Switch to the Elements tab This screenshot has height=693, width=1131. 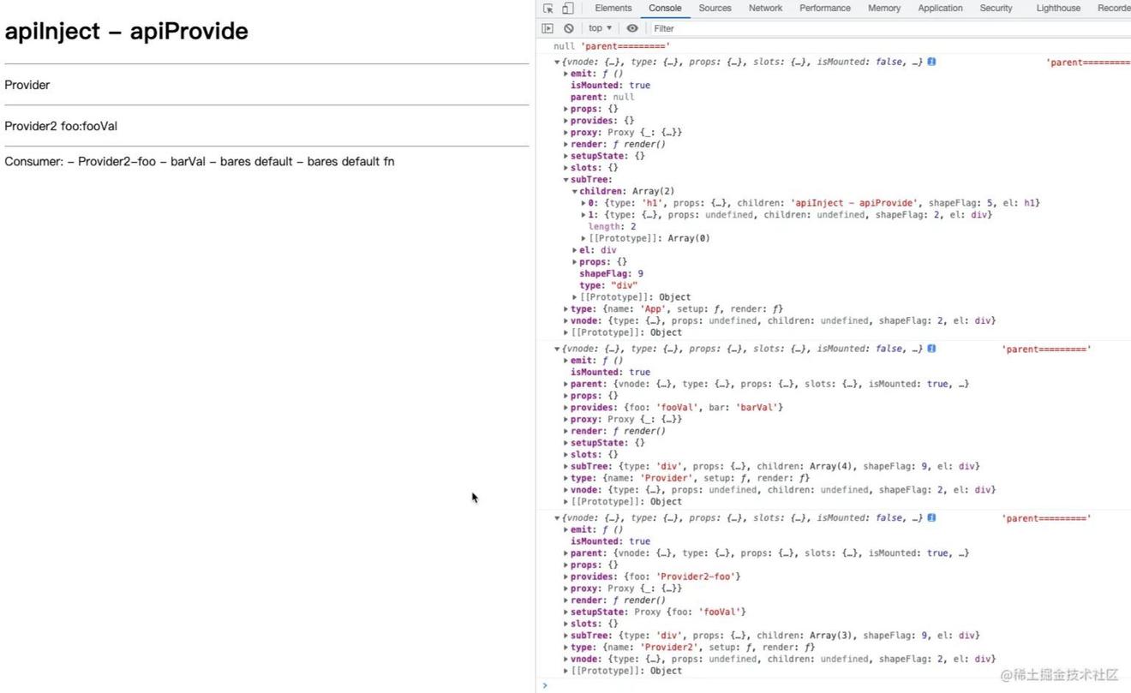[613, 9]
